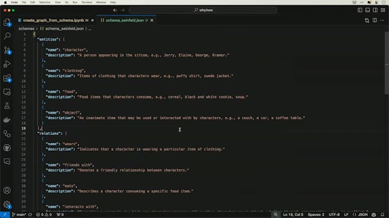Click the whyhow command center search box

[x=203, y=10]
